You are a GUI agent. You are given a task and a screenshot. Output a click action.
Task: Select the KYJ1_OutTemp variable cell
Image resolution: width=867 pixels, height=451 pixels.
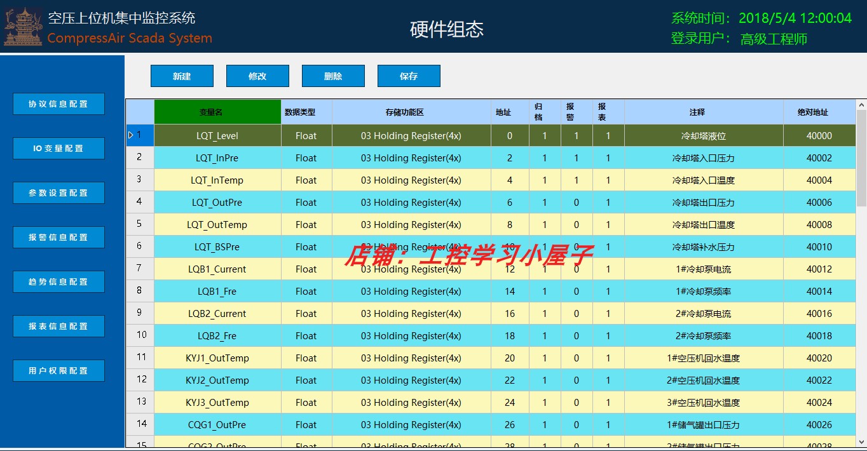(217, 358)
